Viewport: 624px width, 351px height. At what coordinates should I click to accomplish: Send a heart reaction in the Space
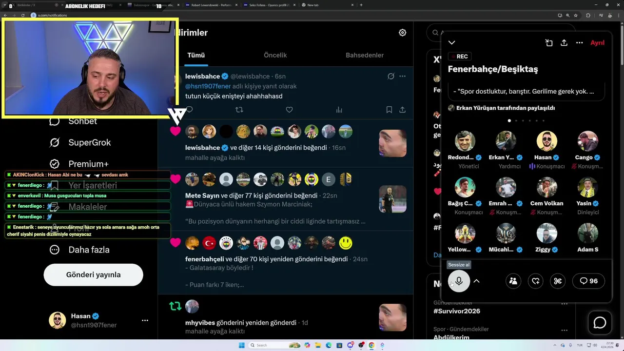(536, 281)
